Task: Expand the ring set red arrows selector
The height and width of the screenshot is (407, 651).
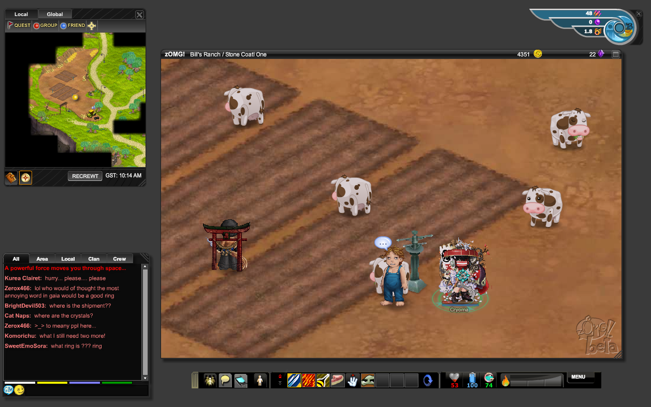Action: (x=280, y=380)
